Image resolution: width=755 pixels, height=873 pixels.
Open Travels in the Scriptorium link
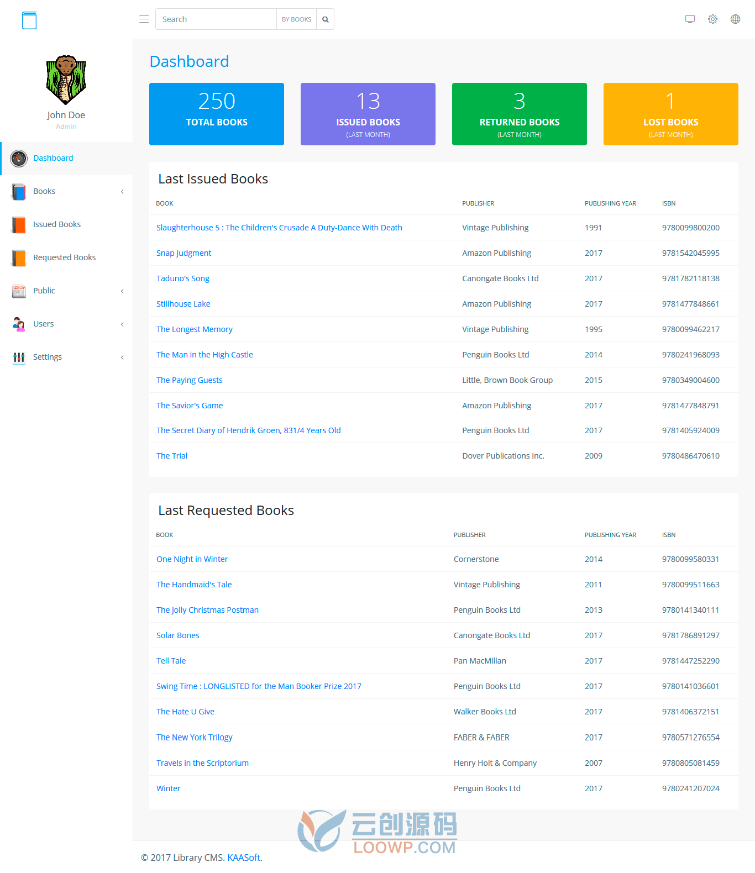(202, 763)
